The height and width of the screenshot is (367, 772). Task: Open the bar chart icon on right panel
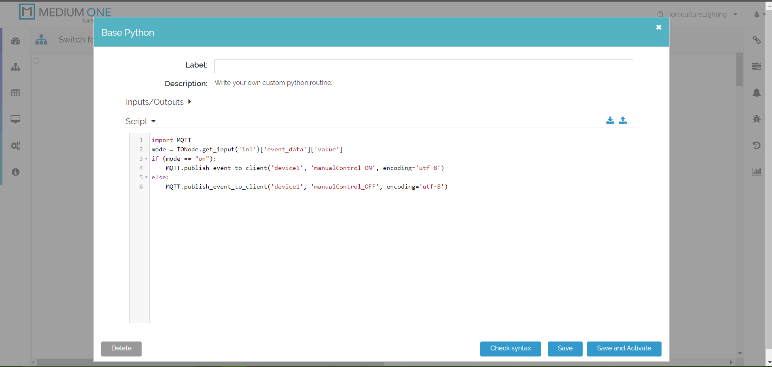[x=756, y=172]
